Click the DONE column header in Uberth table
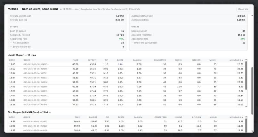Viewport: 258px width, 137px height. (12, 60)
